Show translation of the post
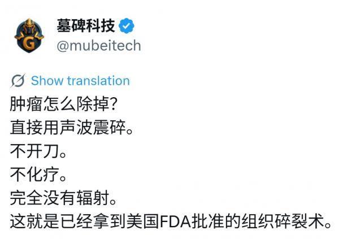The image size is (339, 239). tap(80, 81)
